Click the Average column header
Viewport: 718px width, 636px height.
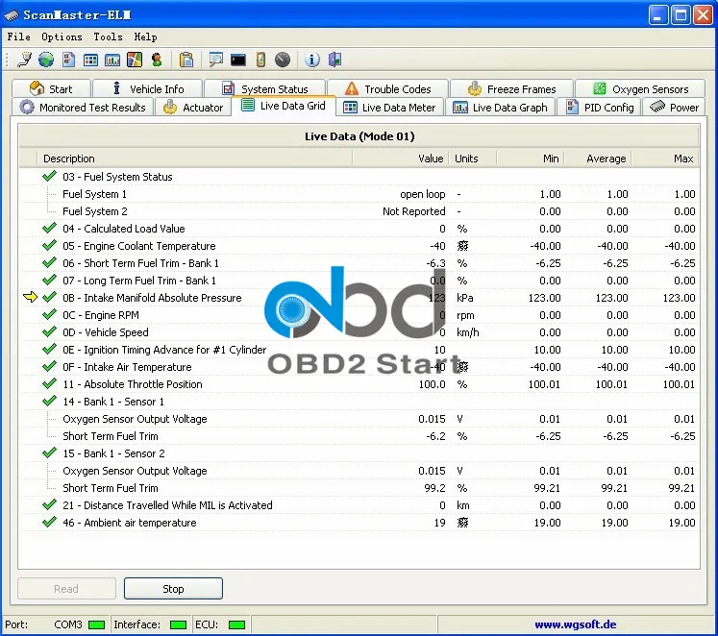tap(598, 159)
